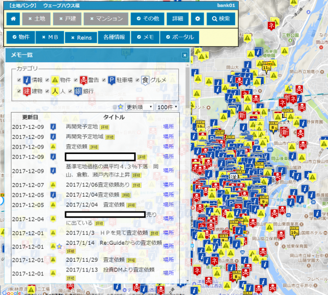Screen dimensions: 328x295
Task: Close the メモ一覧 panel
Action: point(185,55)
